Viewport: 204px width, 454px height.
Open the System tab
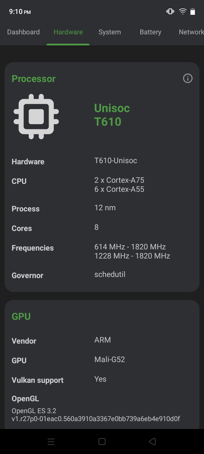[110, 32]
